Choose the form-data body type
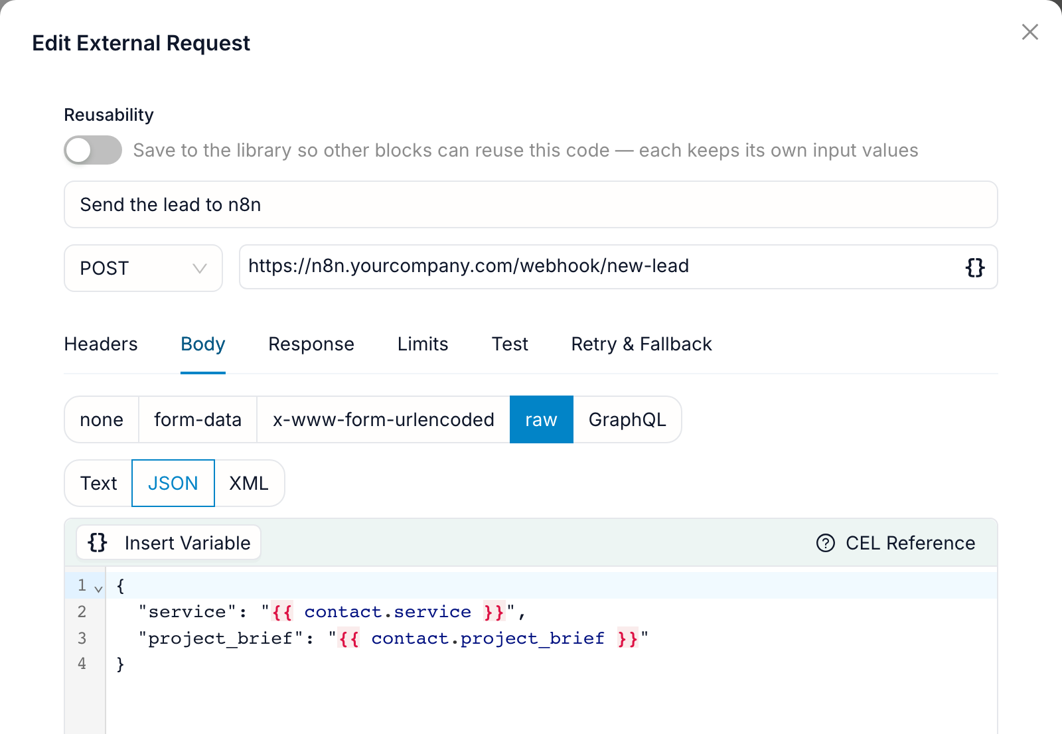This screenshot has height=734, width=1062. [x=198, y=419]
